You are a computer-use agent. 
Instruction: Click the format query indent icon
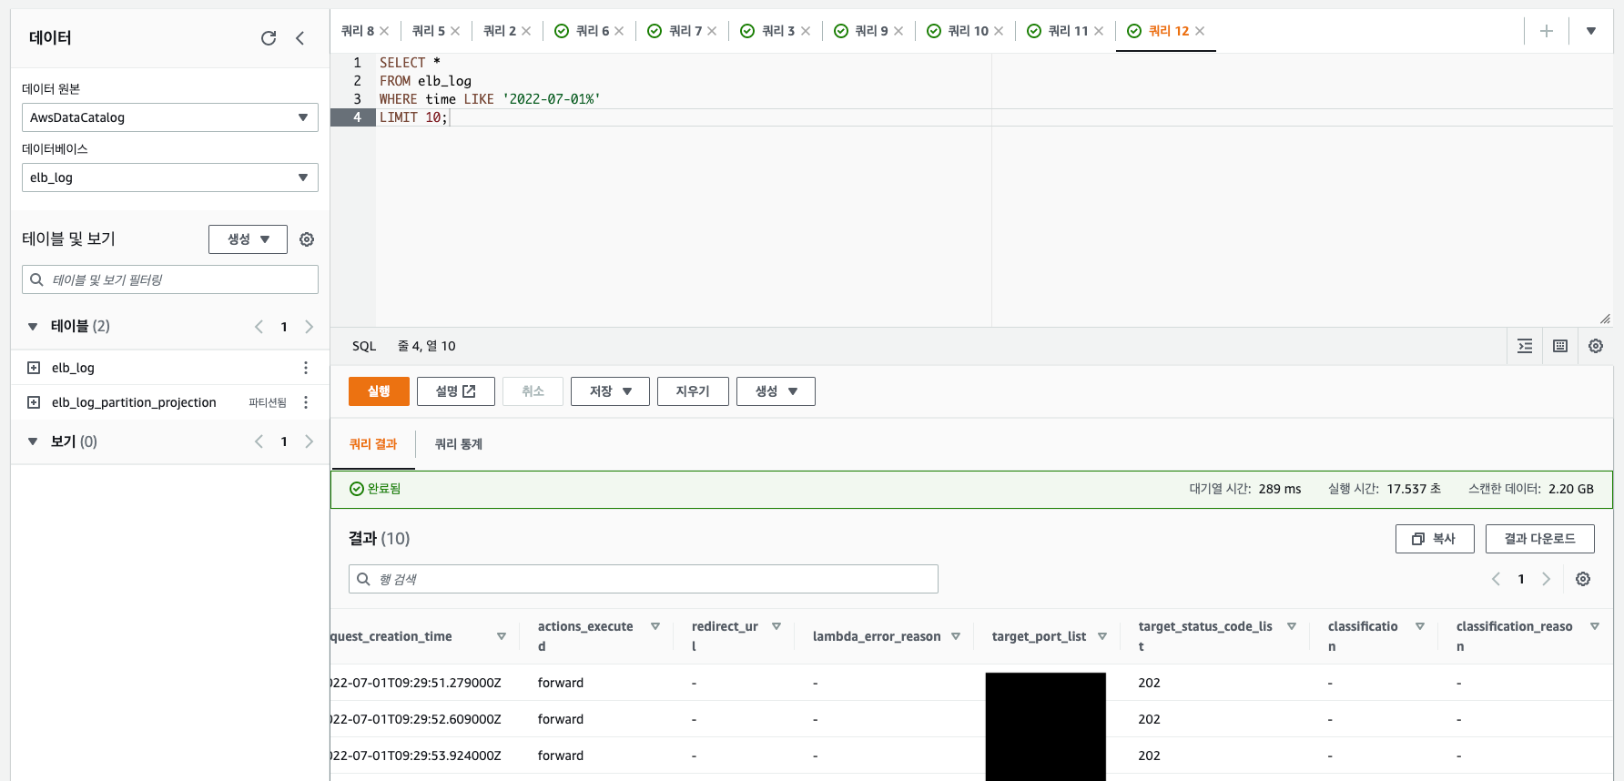click(1525, 346)
